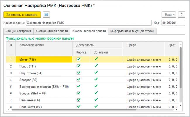
Task: Switch to Общие настройки tab
Action: pos(18,31)
